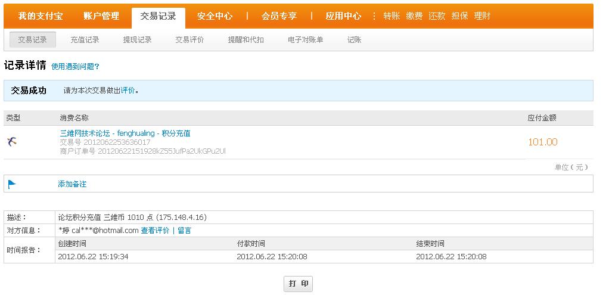Viewport: 609px width, 295px height.
Task: Open 提现记录 in the sub-navigation
Action: [x=138, y=40]
